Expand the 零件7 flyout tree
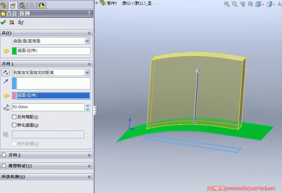The height and width of the screenshot is (193, 282). tap(96, 3)
